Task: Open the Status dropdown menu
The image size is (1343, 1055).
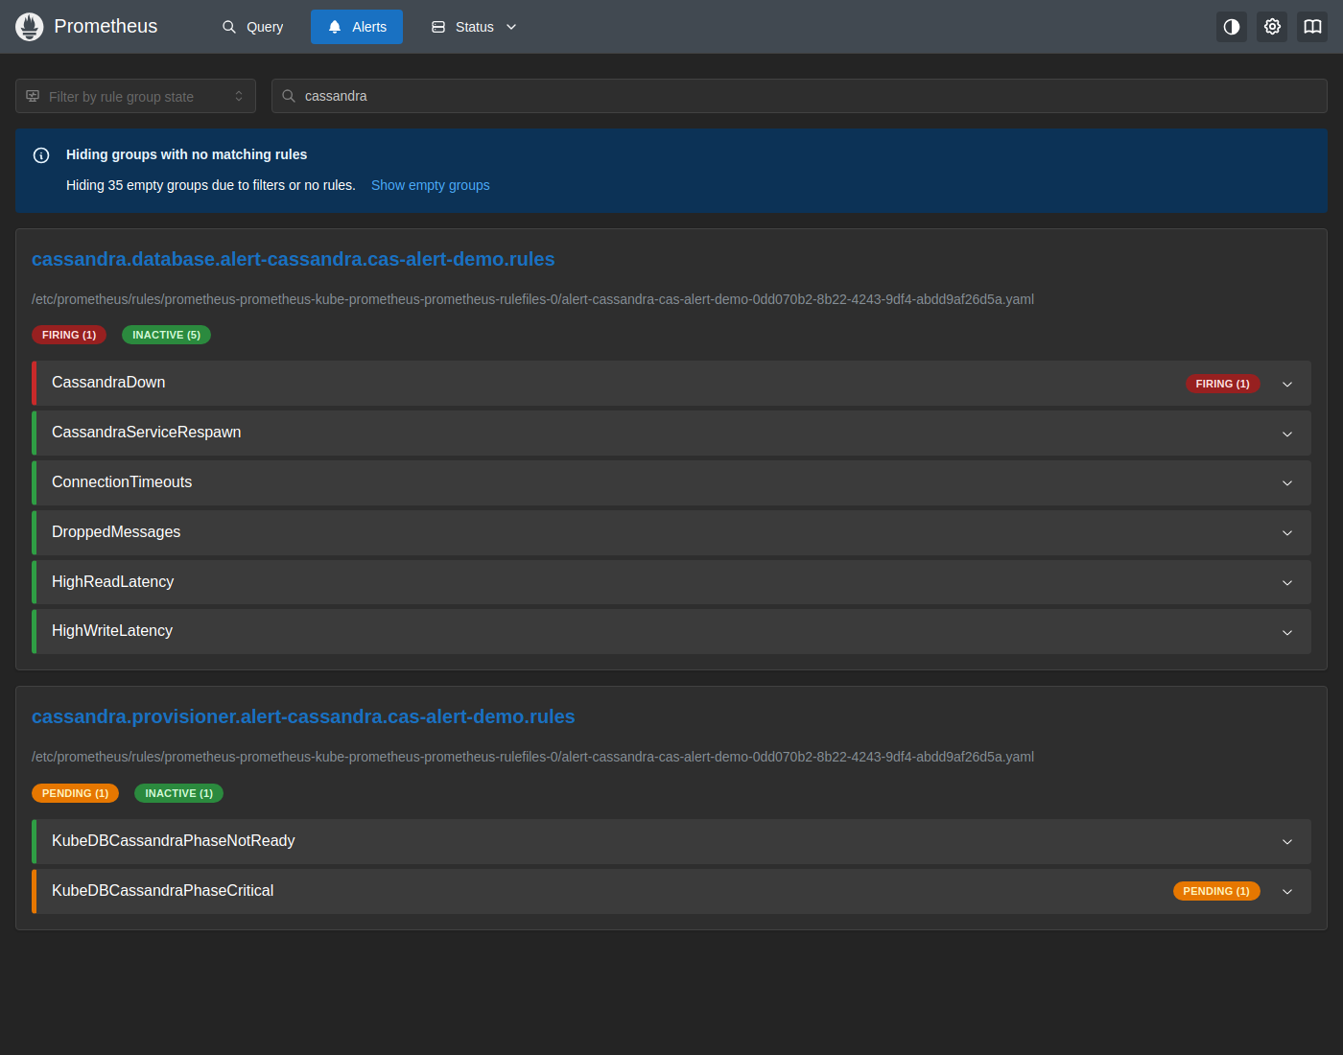Action: coord(474,27)
